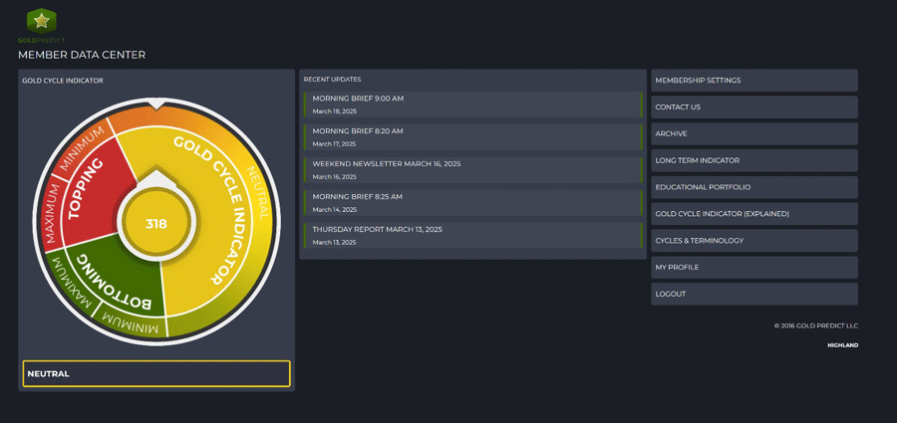
Task: Click the red Topping gauge segment
Action: 92,189
